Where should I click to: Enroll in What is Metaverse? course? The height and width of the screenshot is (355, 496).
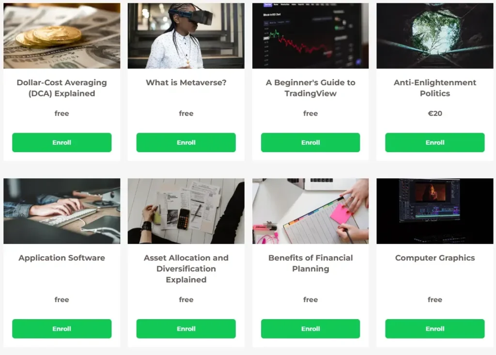point(186,142)
